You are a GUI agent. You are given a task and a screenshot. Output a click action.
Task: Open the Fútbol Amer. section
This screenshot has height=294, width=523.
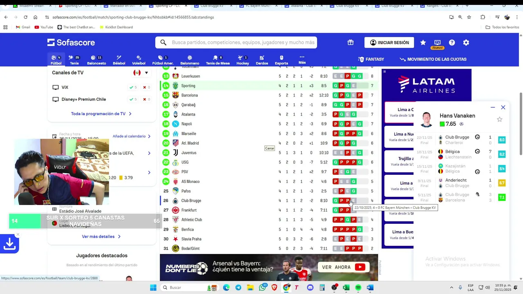[x=163, y=60]
